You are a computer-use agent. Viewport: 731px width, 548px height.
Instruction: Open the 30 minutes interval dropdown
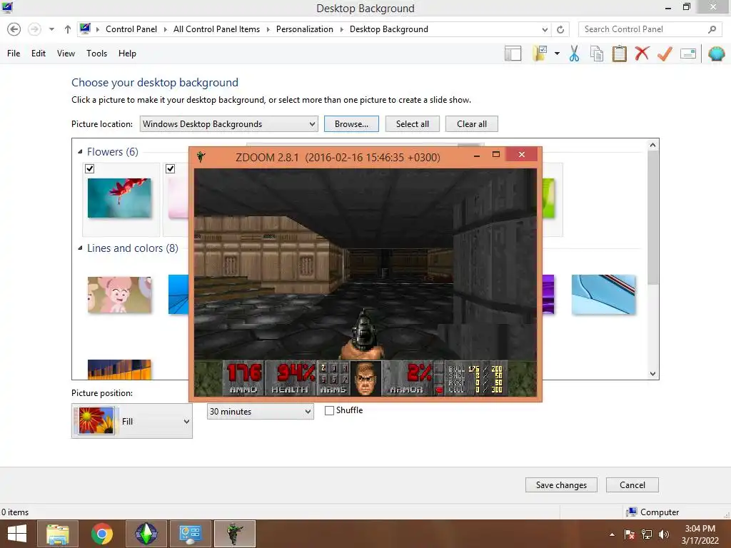260,412
